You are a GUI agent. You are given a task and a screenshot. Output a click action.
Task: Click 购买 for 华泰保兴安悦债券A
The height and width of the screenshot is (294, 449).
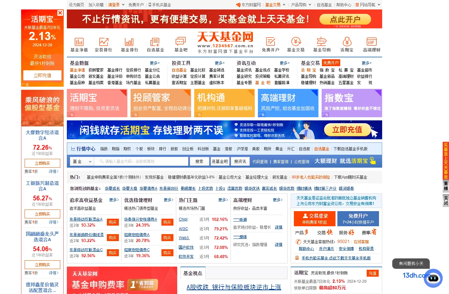coord(167,222)
